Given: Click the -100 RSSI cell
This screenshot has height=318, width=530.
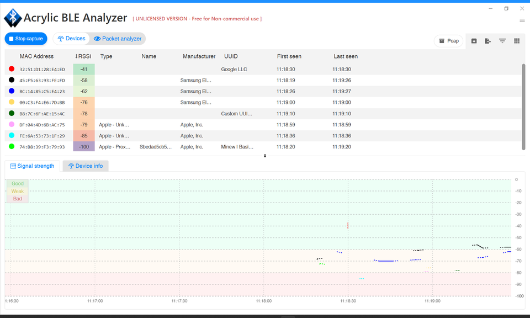Looking at the screenshot, I should click(84, 147).
